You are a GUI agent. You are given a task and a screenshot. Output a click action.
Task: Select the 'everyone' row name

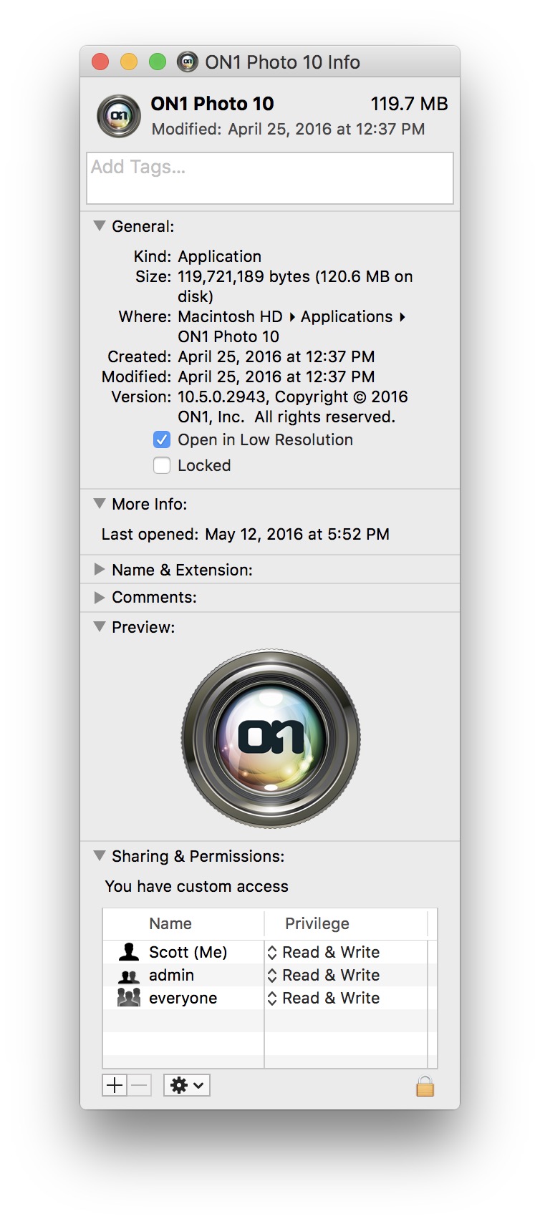[183, 998]
